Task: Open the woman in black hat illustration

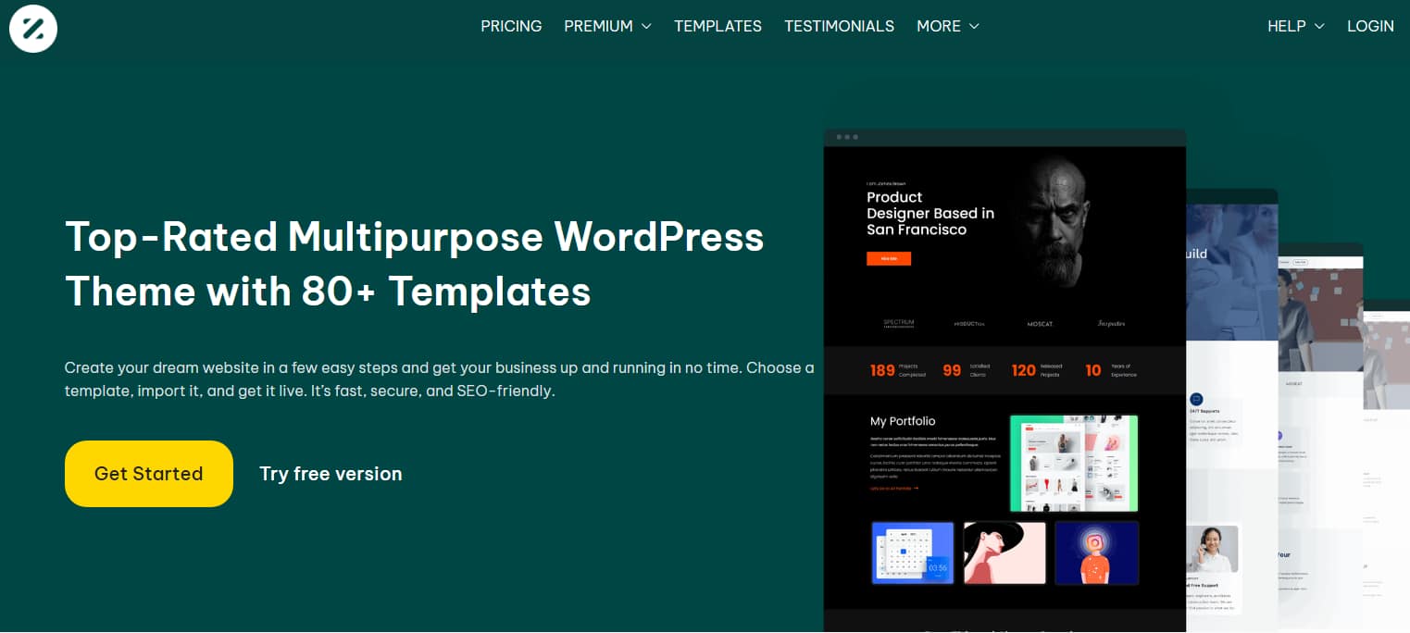Action: [1004, 552]
